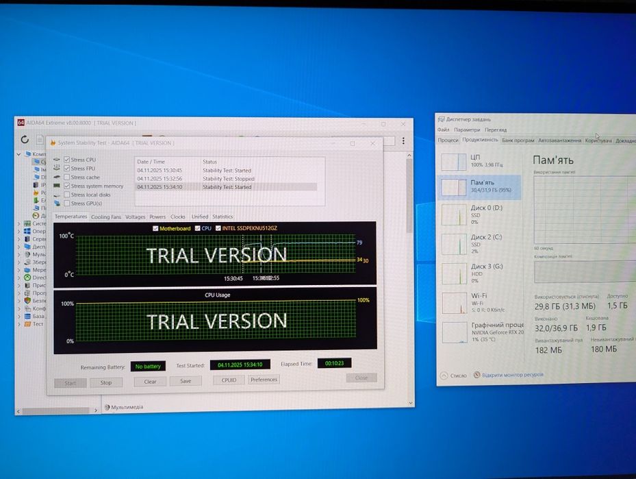Enable the Stress local disks checkbox
This screenshot has width=636, height=479.
(x=67, y=195)
